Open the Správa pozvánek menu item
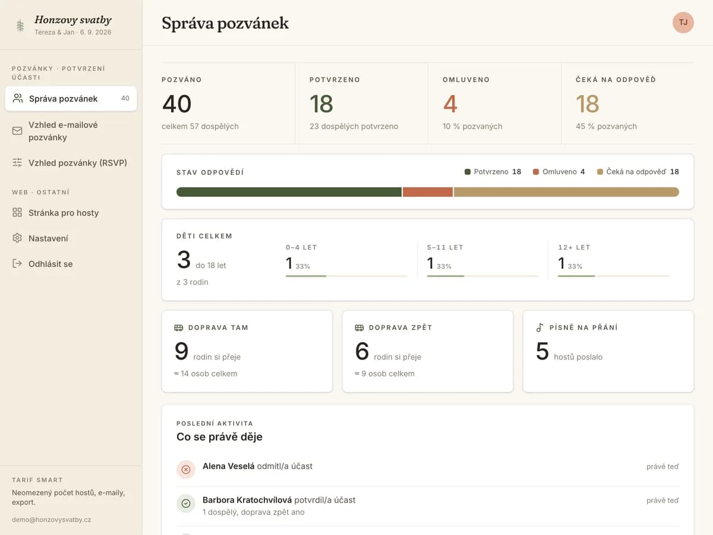The width and height of the screenshot is (713, 535). coord(71,99)
